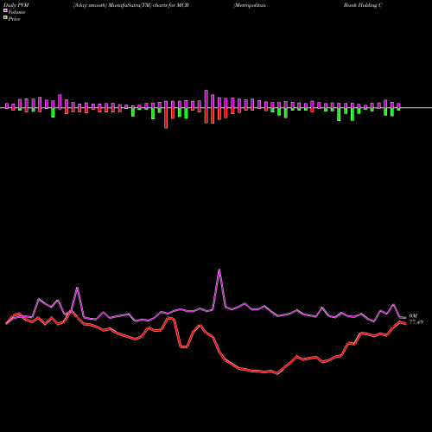Click the 77.49 price value label
The image size is (432, 432).
tap(416, 322)
